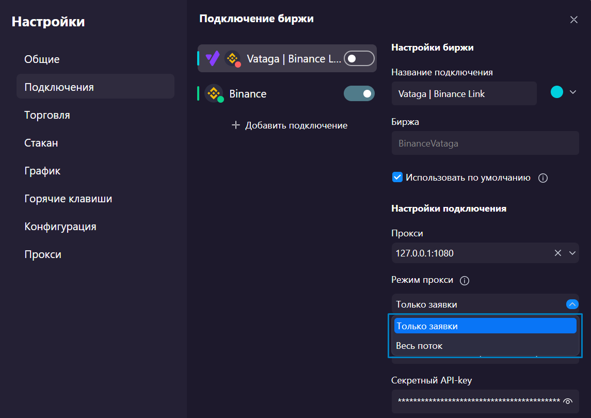Choose Весь поток in the open list
This screenshot has width=591, height=418.
[x=485, y=346]
